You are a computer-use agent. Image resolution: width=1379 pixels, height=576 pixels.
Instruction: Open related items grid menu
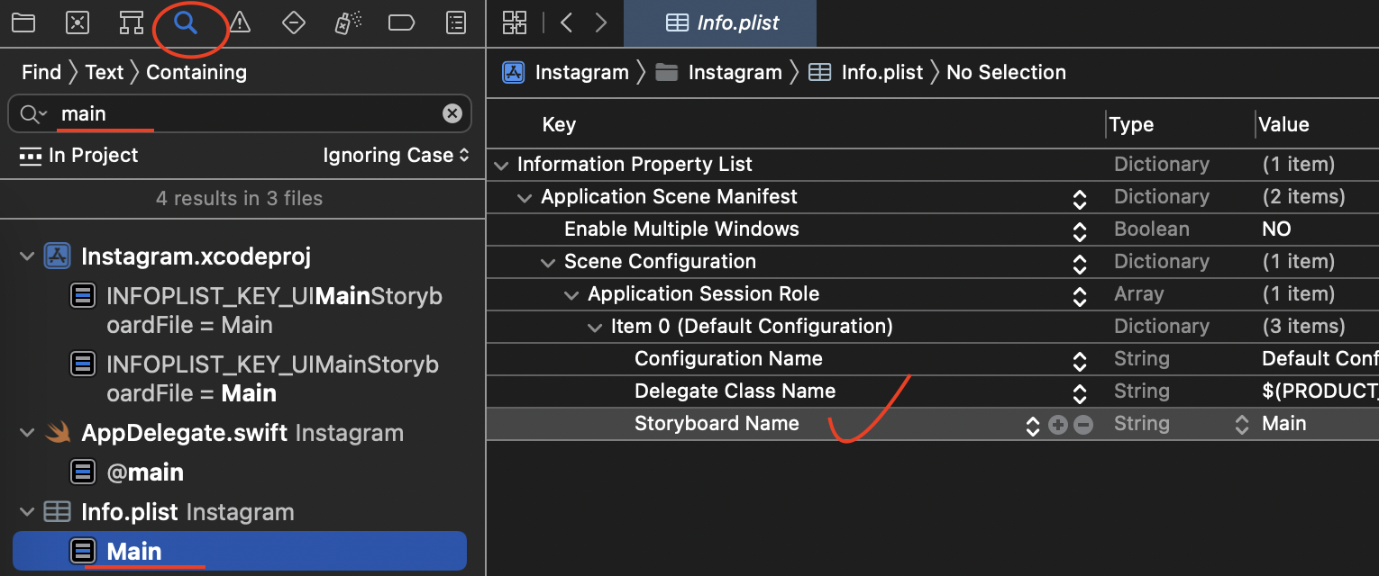(x=515, y=23)
